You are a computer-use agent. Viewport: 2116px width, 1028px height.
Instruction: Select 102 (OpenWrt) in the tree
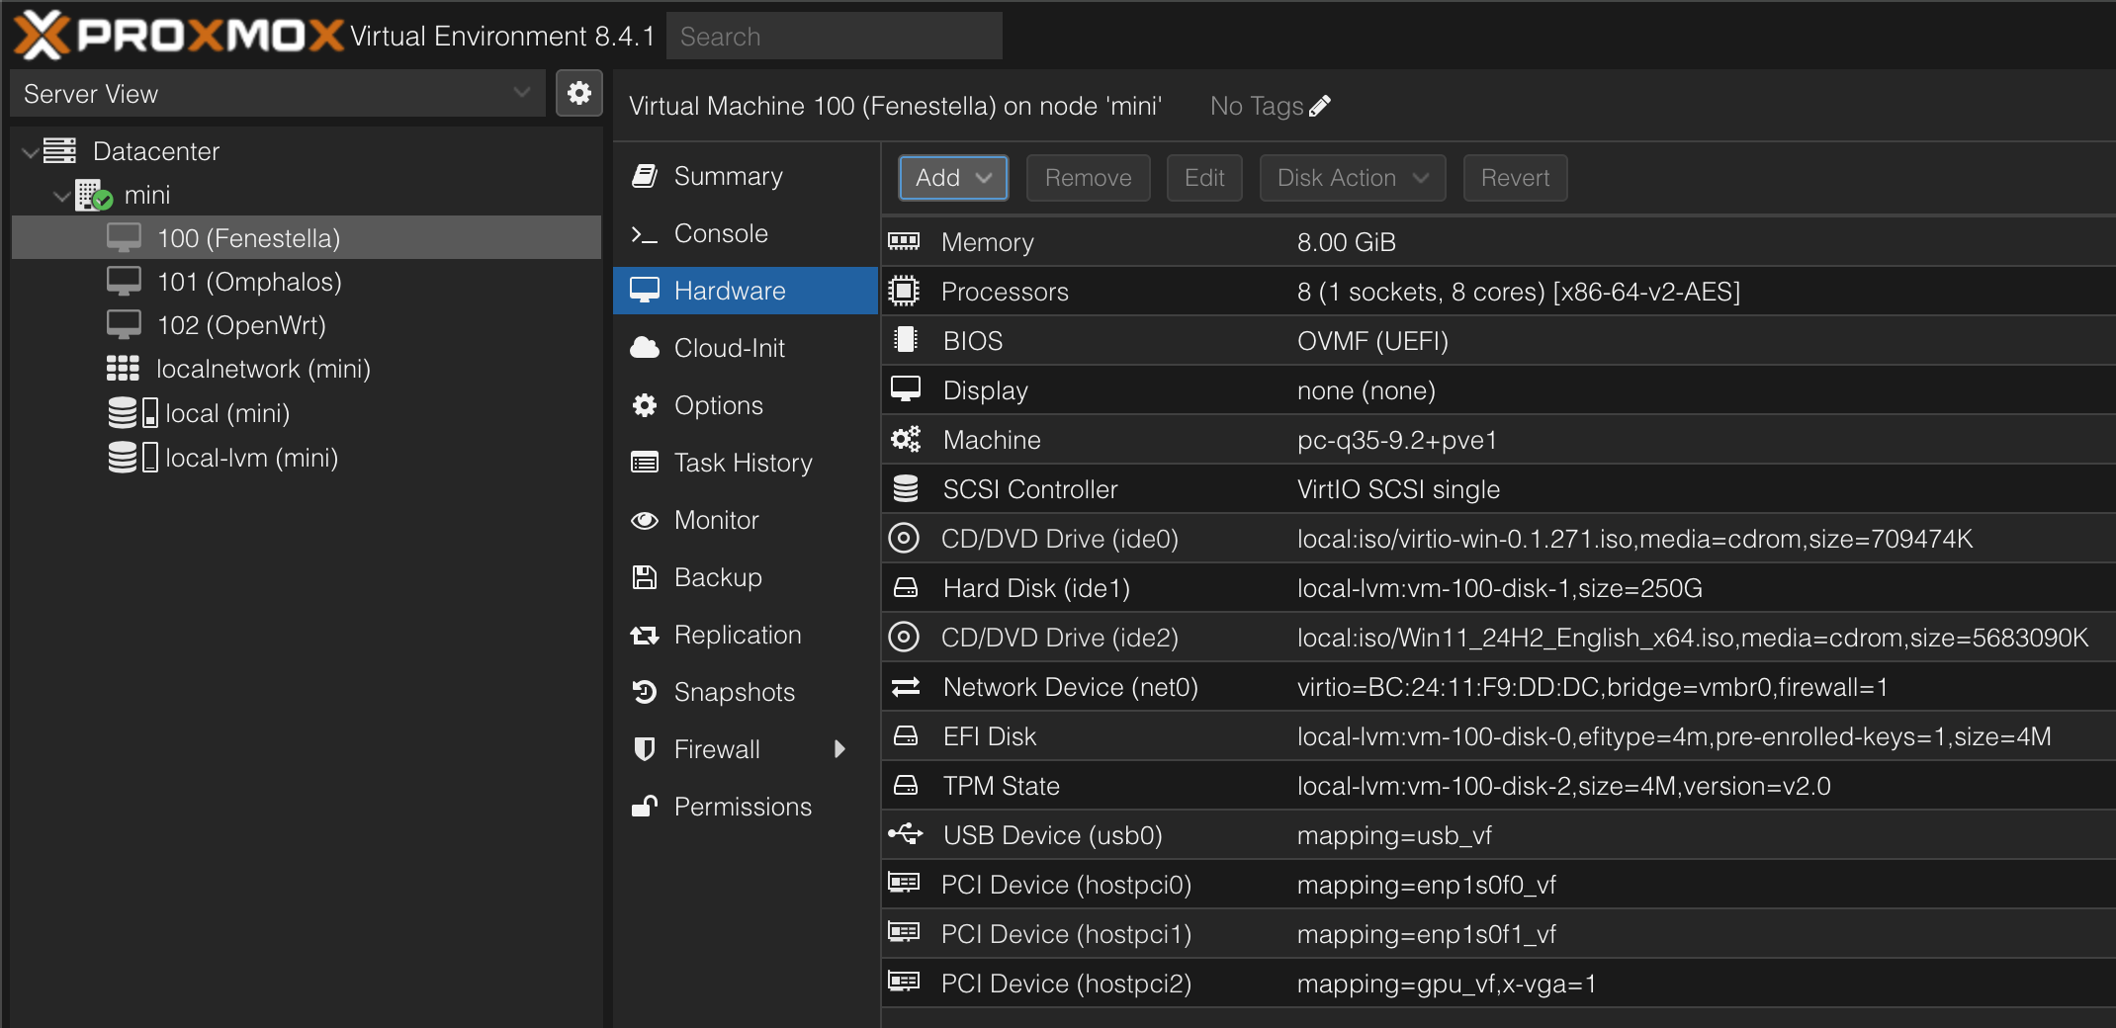pyautogui.click(x=307, y=325)
